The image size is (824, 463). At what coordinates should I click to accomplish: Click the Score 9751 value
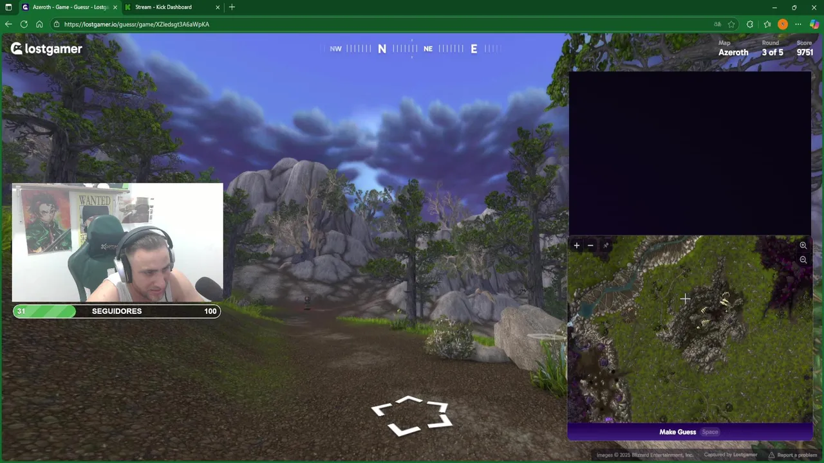[x=805, y=53]
